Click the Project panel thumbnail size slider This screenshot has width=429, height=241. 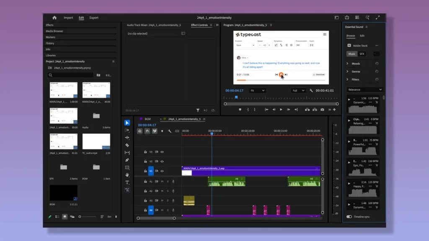pos(88,217)
